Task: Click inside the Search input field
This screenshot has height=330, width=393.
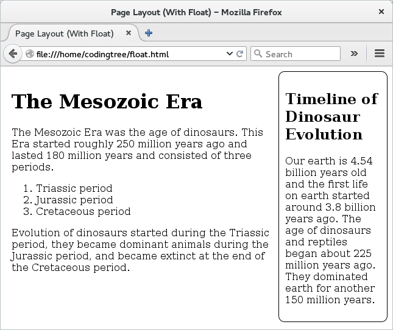Action: [300, 54]
